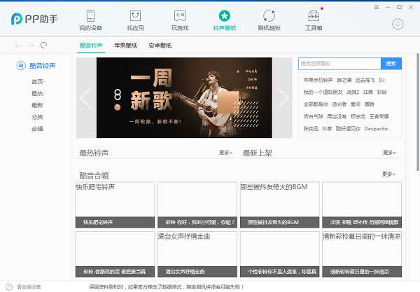Show next banner slide
Viewport: 420px width, 292px height.
tap(282, 98)
